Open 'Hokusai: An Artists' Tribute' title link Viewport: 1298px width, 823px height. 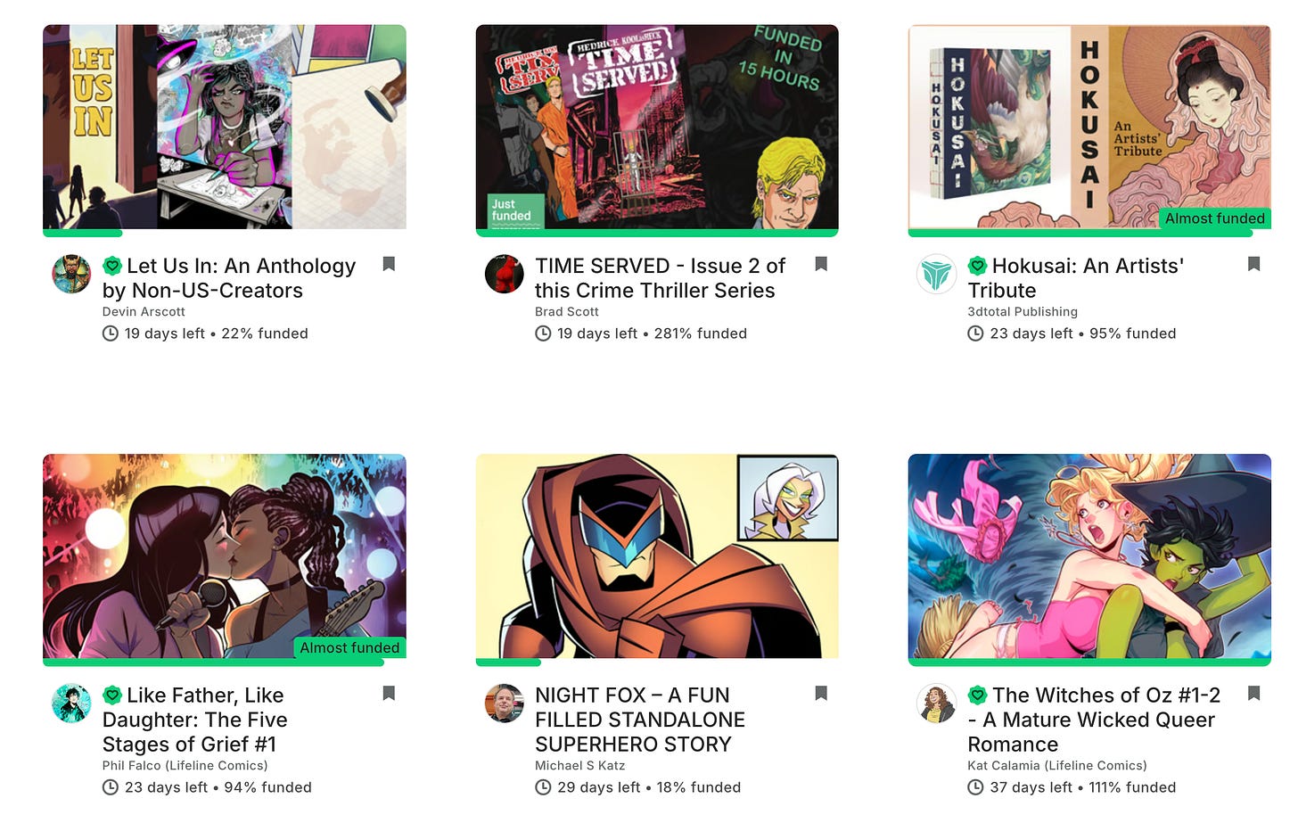click(1076, 278)
